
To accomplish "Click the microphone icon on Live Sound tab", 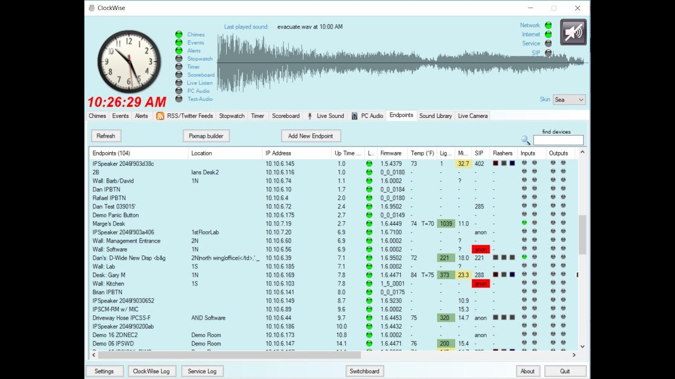I will [x=310, y=116].
